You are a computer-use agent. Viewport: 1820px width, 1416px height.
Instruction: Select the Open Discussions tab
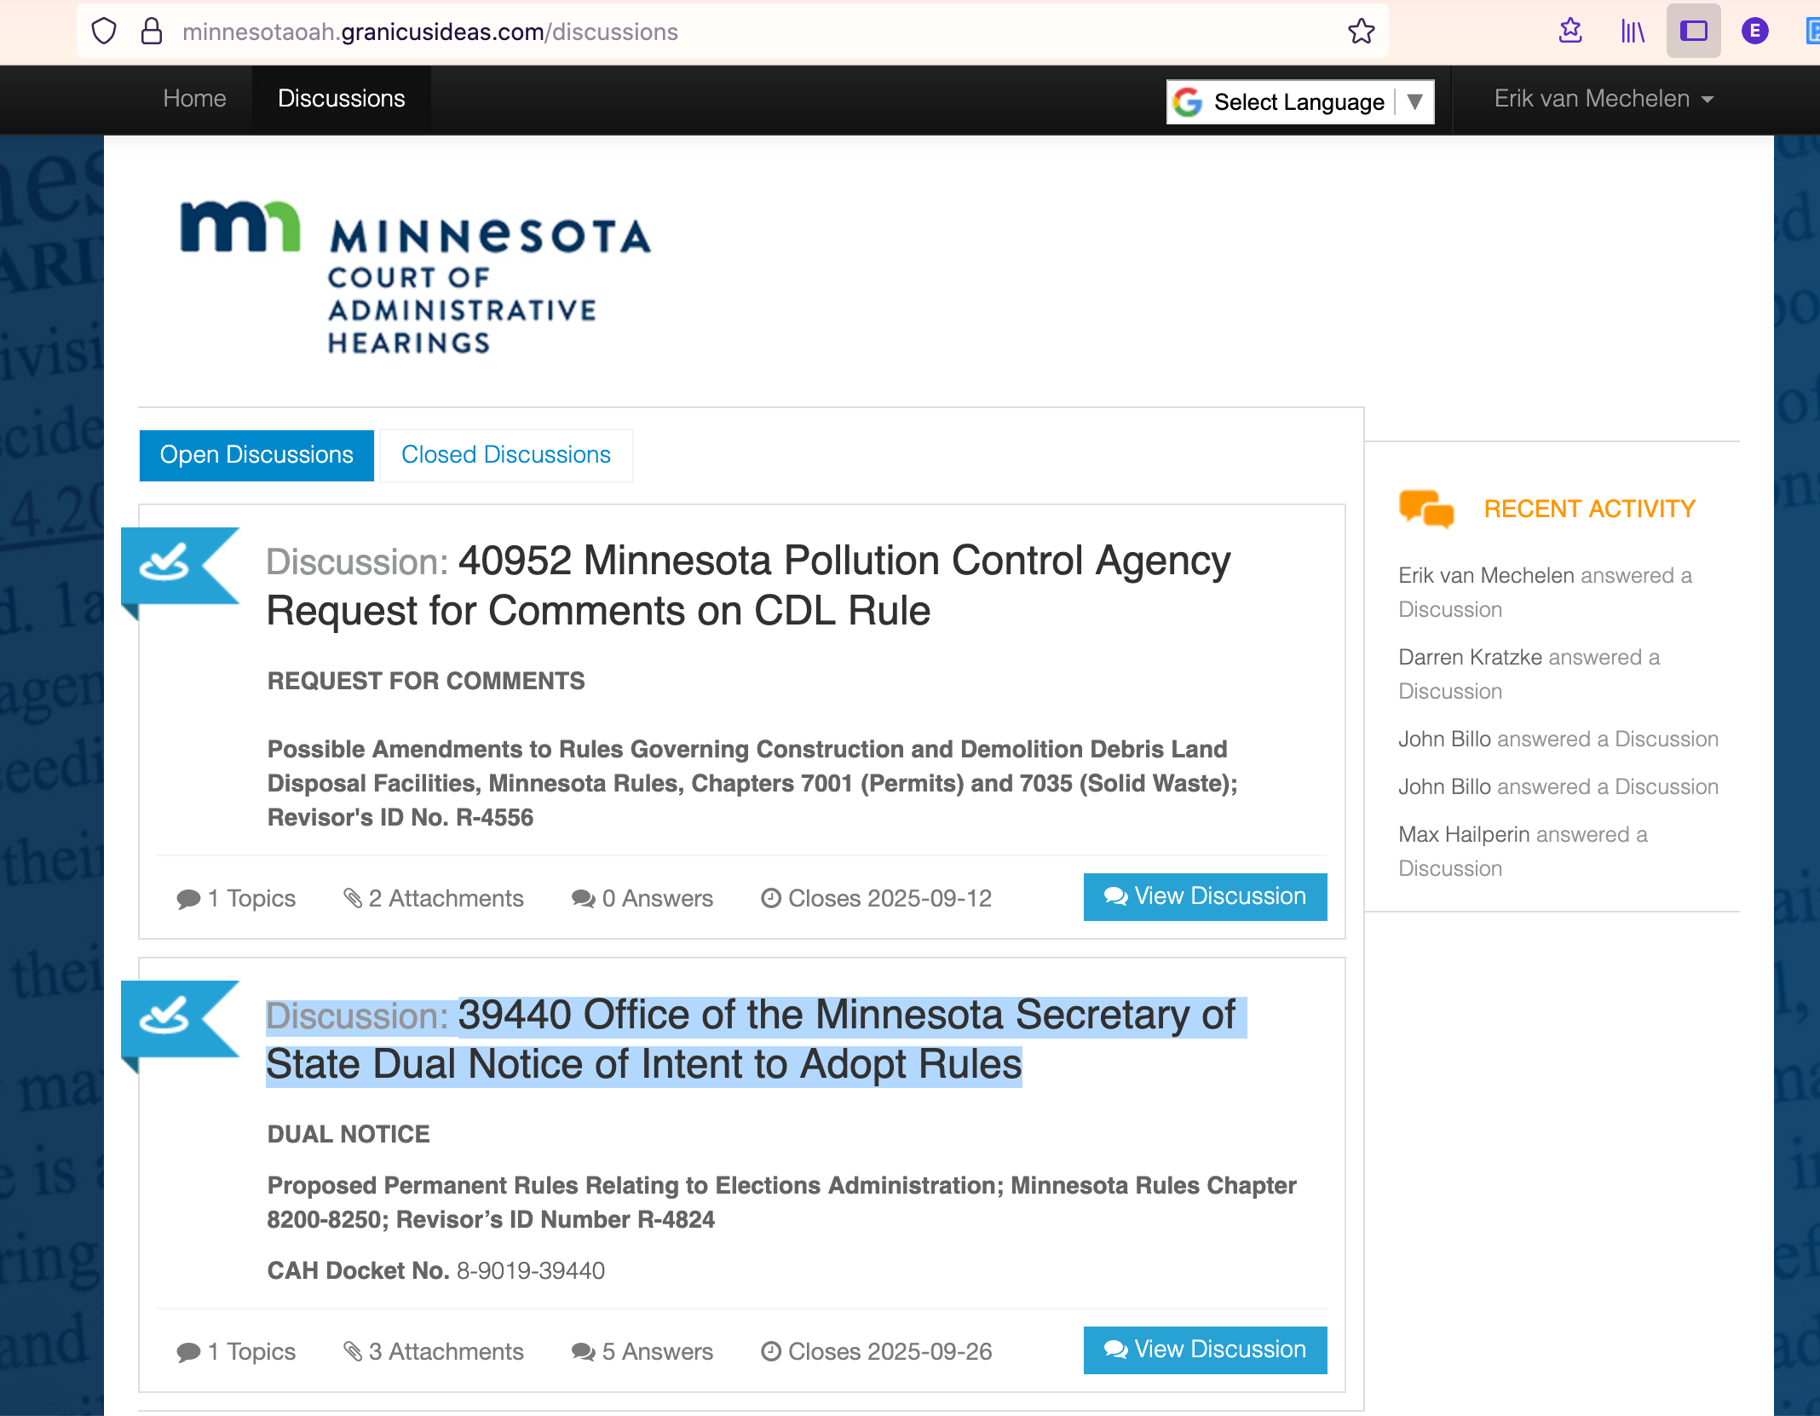click(256, 455)
